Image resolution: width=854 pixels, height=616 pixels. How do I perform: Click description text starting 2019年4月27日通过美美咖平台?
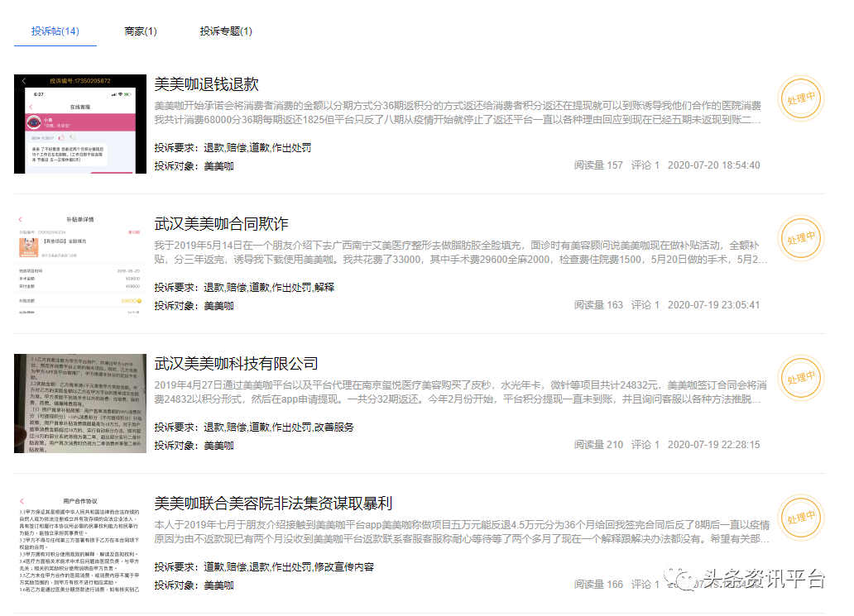(460, 393)
